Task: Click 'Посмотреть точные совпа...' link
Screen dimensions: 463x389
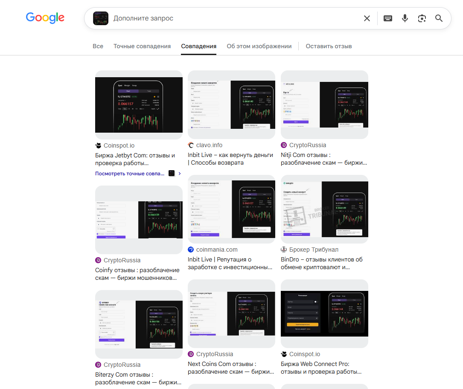Action: 130,174
